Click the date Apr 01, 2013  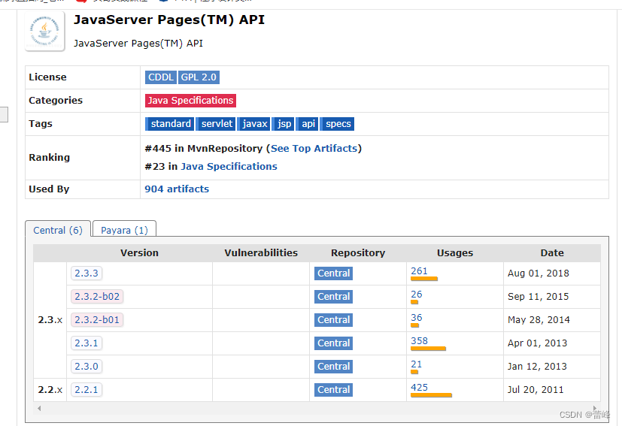(x=538, y=343)
